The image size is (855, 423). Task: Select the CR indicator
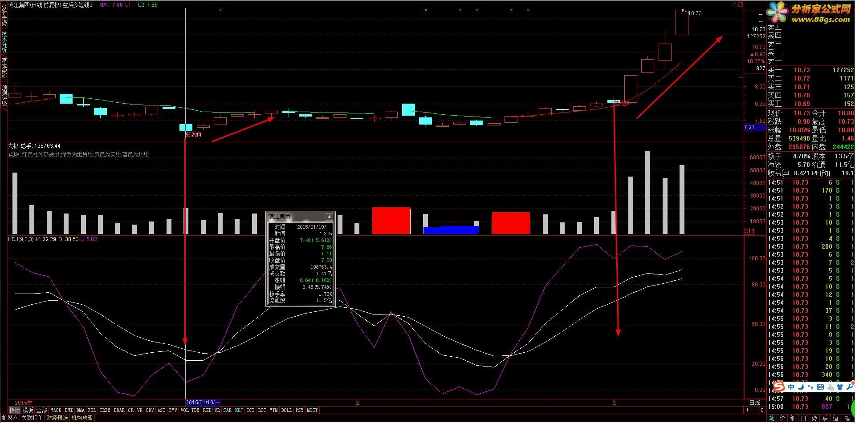[130, 410]
